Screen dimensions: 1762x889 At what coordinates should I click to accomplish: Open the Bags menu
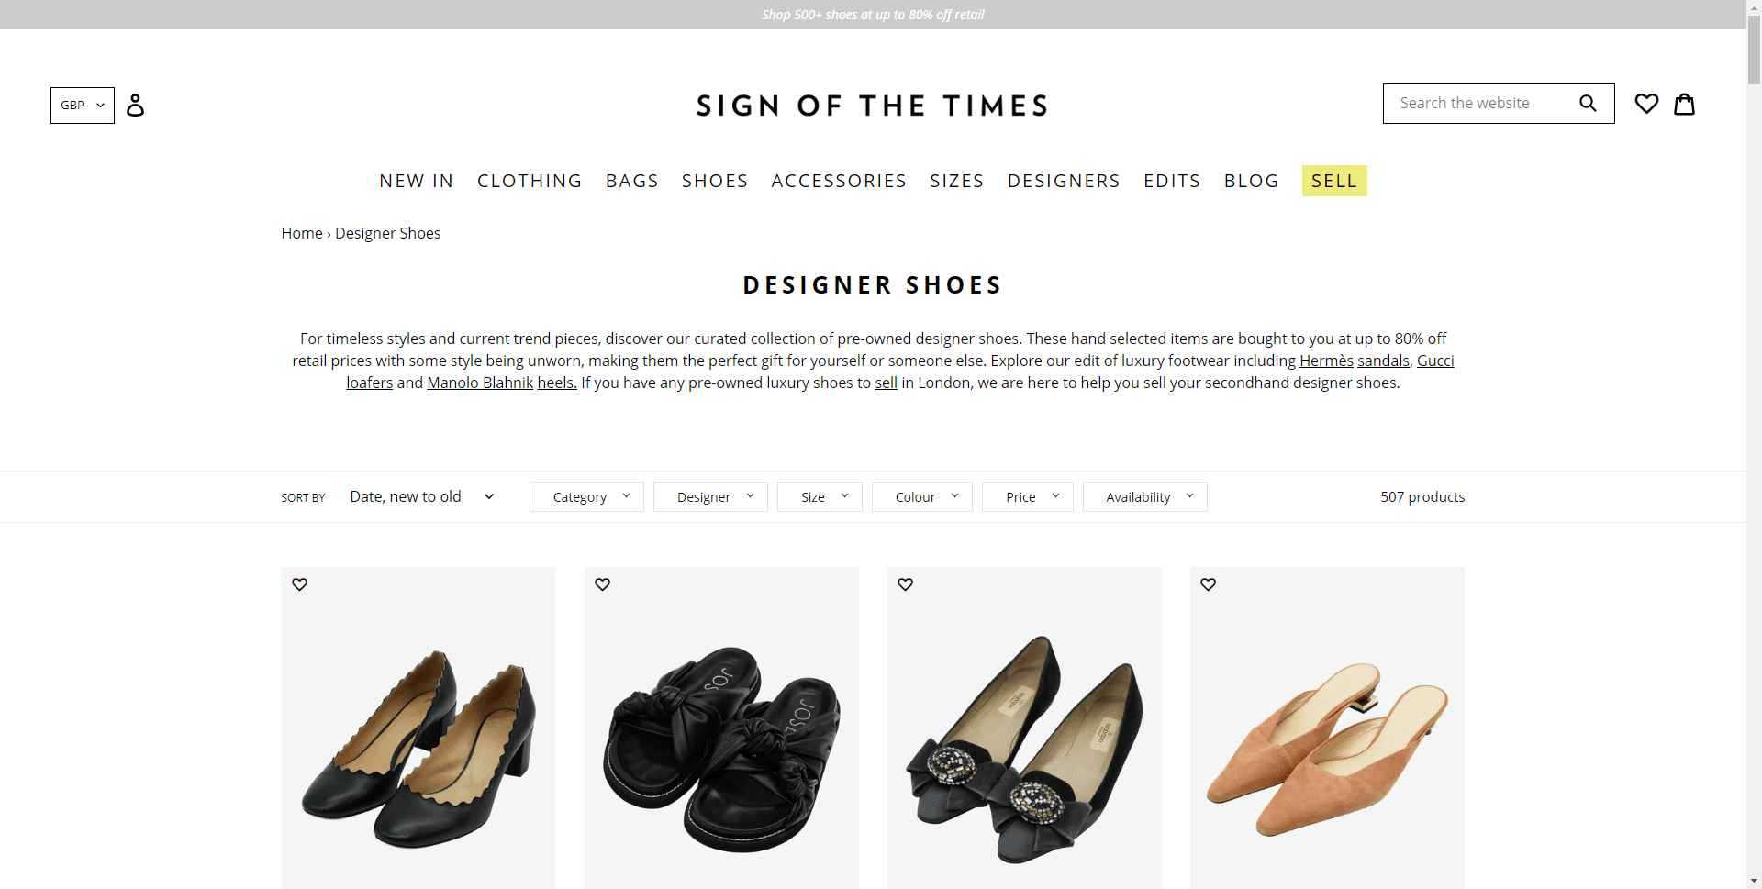point(631,181)
